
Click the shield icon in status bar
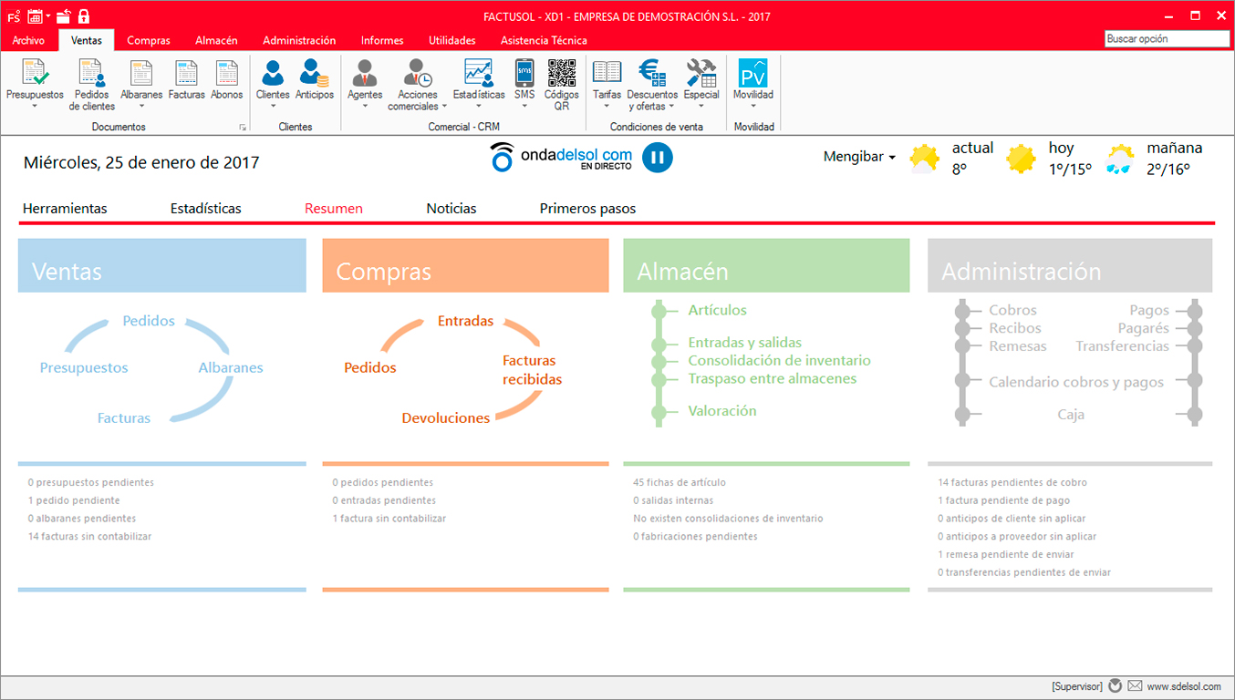[x=1115, y=686]
